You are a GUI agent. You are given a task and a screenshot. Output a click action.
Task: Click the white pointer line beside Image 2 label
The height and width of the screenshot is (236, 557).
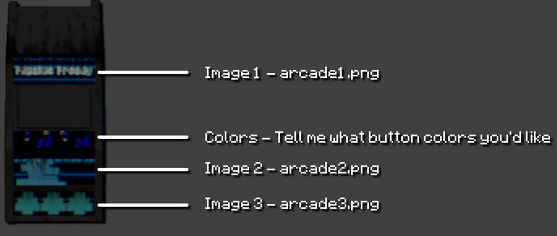[x=143, y=170]
